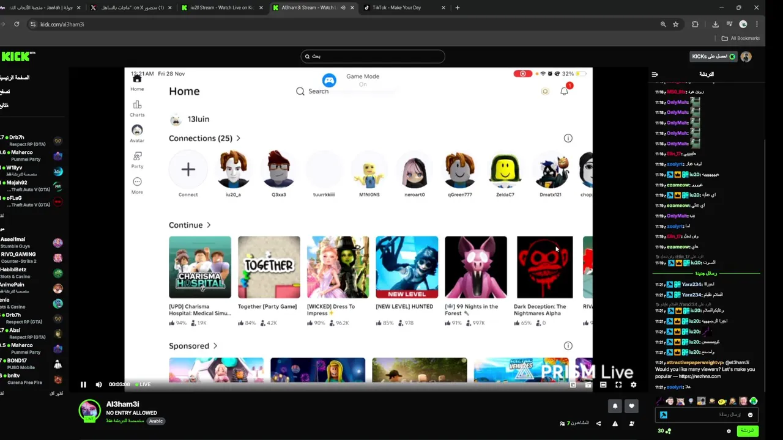This screenshot has height=440, width=783.
Task: Click Al3ham3i streamer name
Action: [x=122, y=404]
